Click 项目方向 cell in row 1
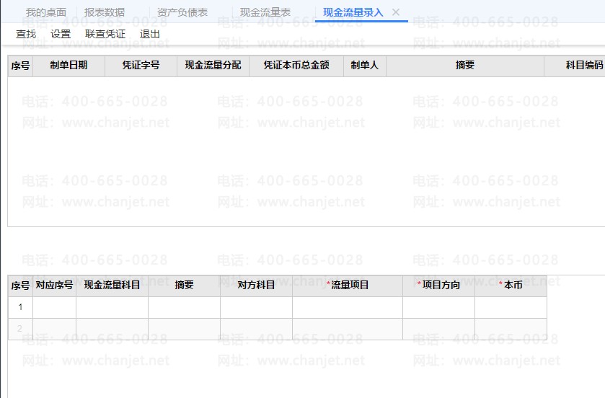Image resolution: width=605 pixels, height=398 pixels. pos(438,307)
